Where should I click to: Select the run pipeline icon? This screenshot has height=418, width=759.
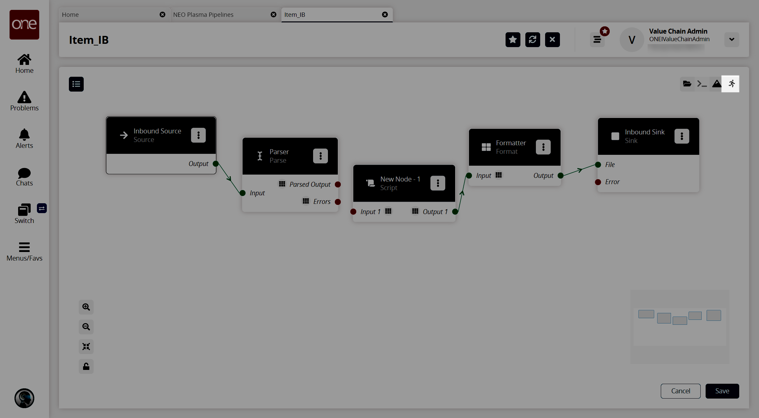pyautogui.click(x=730, y=83)
